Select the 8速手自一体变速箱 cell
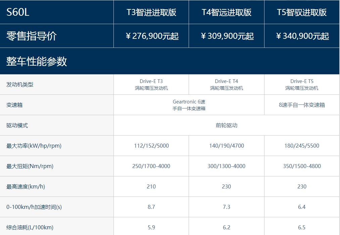This screenshot has width=340, height=235. pyautogui.click(x=302, y=105)
